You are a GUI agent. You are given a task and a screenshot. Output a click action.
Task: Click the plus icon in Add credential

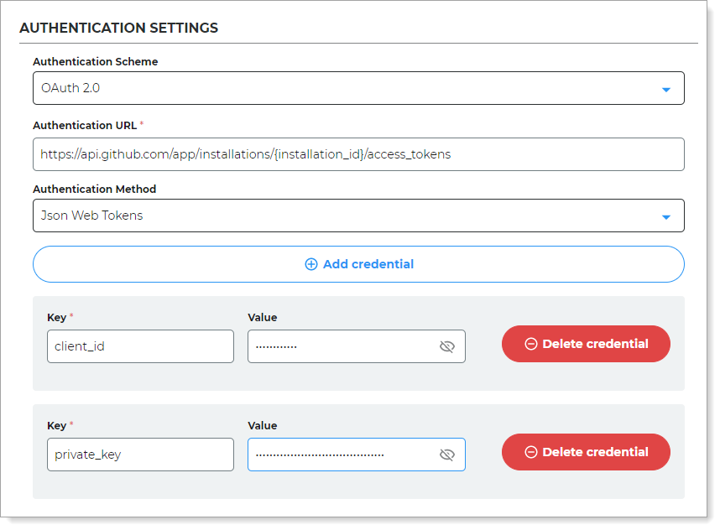point(310,264)
